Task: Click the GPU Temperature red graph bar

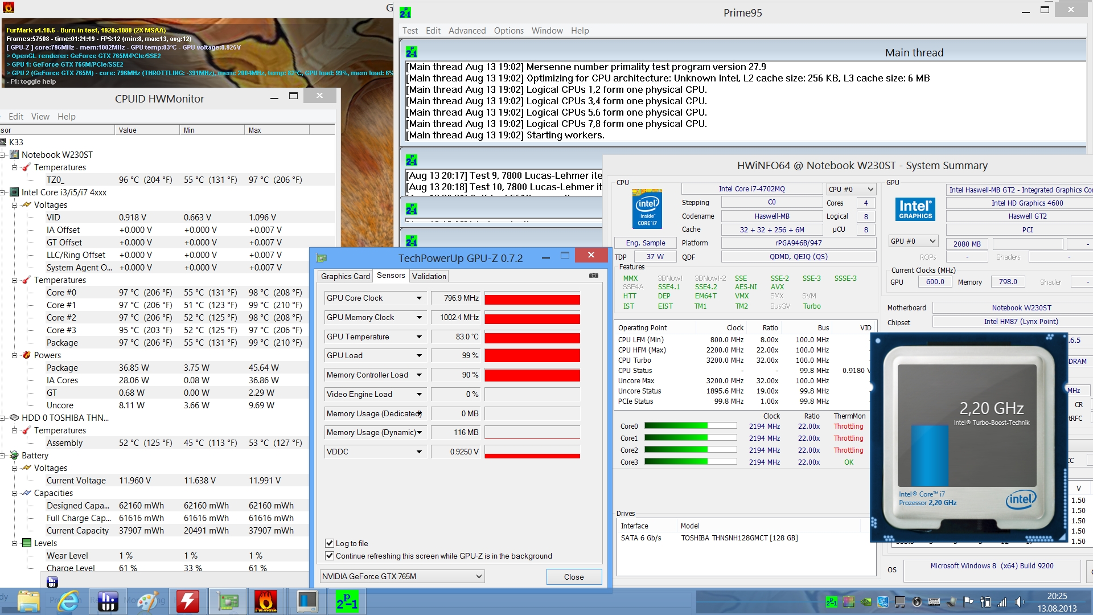Action: 532,337
